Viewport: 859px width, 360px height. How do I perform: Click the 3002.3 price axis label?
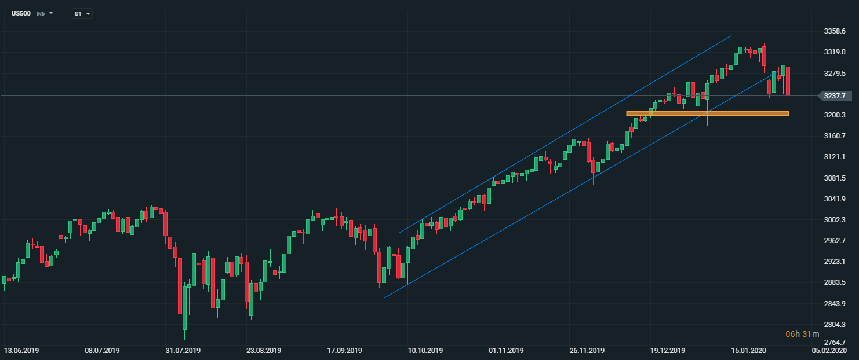[834, 220]
